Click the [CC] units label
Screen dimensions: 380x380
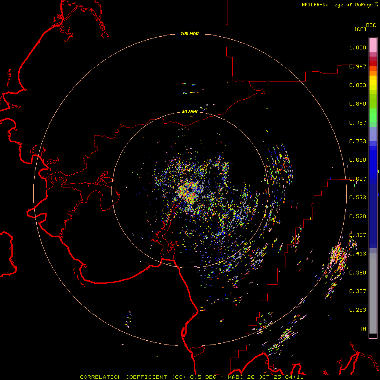(x=360, y=29)
